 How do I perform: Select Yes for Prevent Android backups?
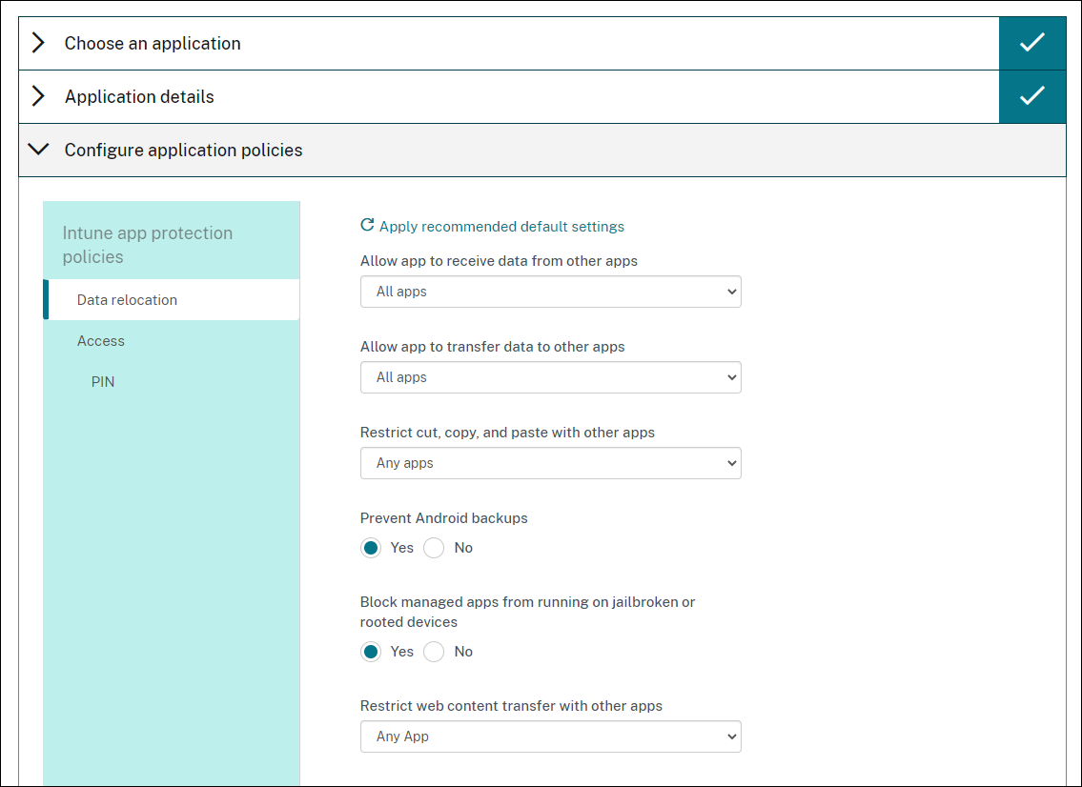pos(371,548)
